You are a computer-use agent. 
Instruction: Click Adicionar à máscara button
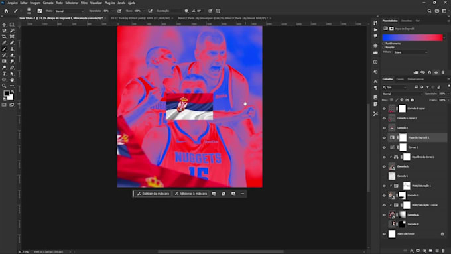point(191,194)
